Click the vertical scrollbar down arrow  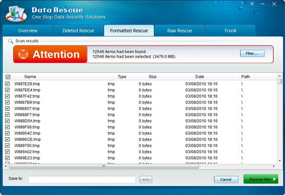click(x=279, y=161)
